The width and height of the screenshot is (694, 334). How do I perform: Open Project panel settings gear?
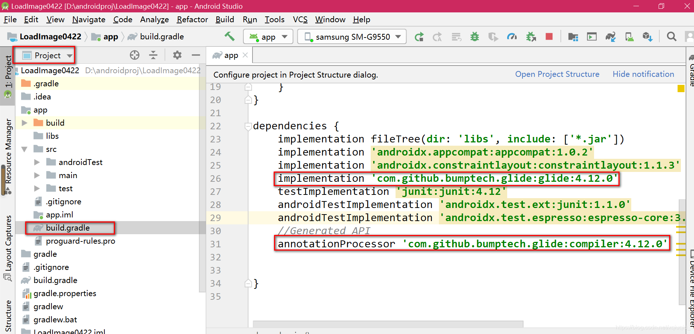tap(177, 55)
